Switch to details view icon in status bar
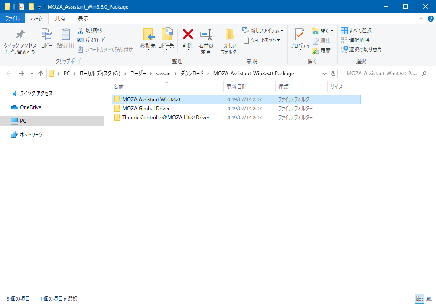The image size is (436, 304). click(420, 298)
